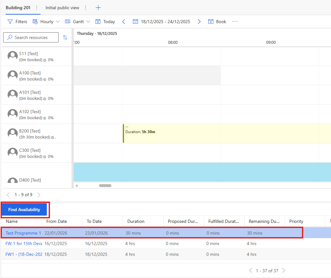This screenshot has width=331, height=278.
Task: Click the add new tab plus icon
Action: [98, 8]
